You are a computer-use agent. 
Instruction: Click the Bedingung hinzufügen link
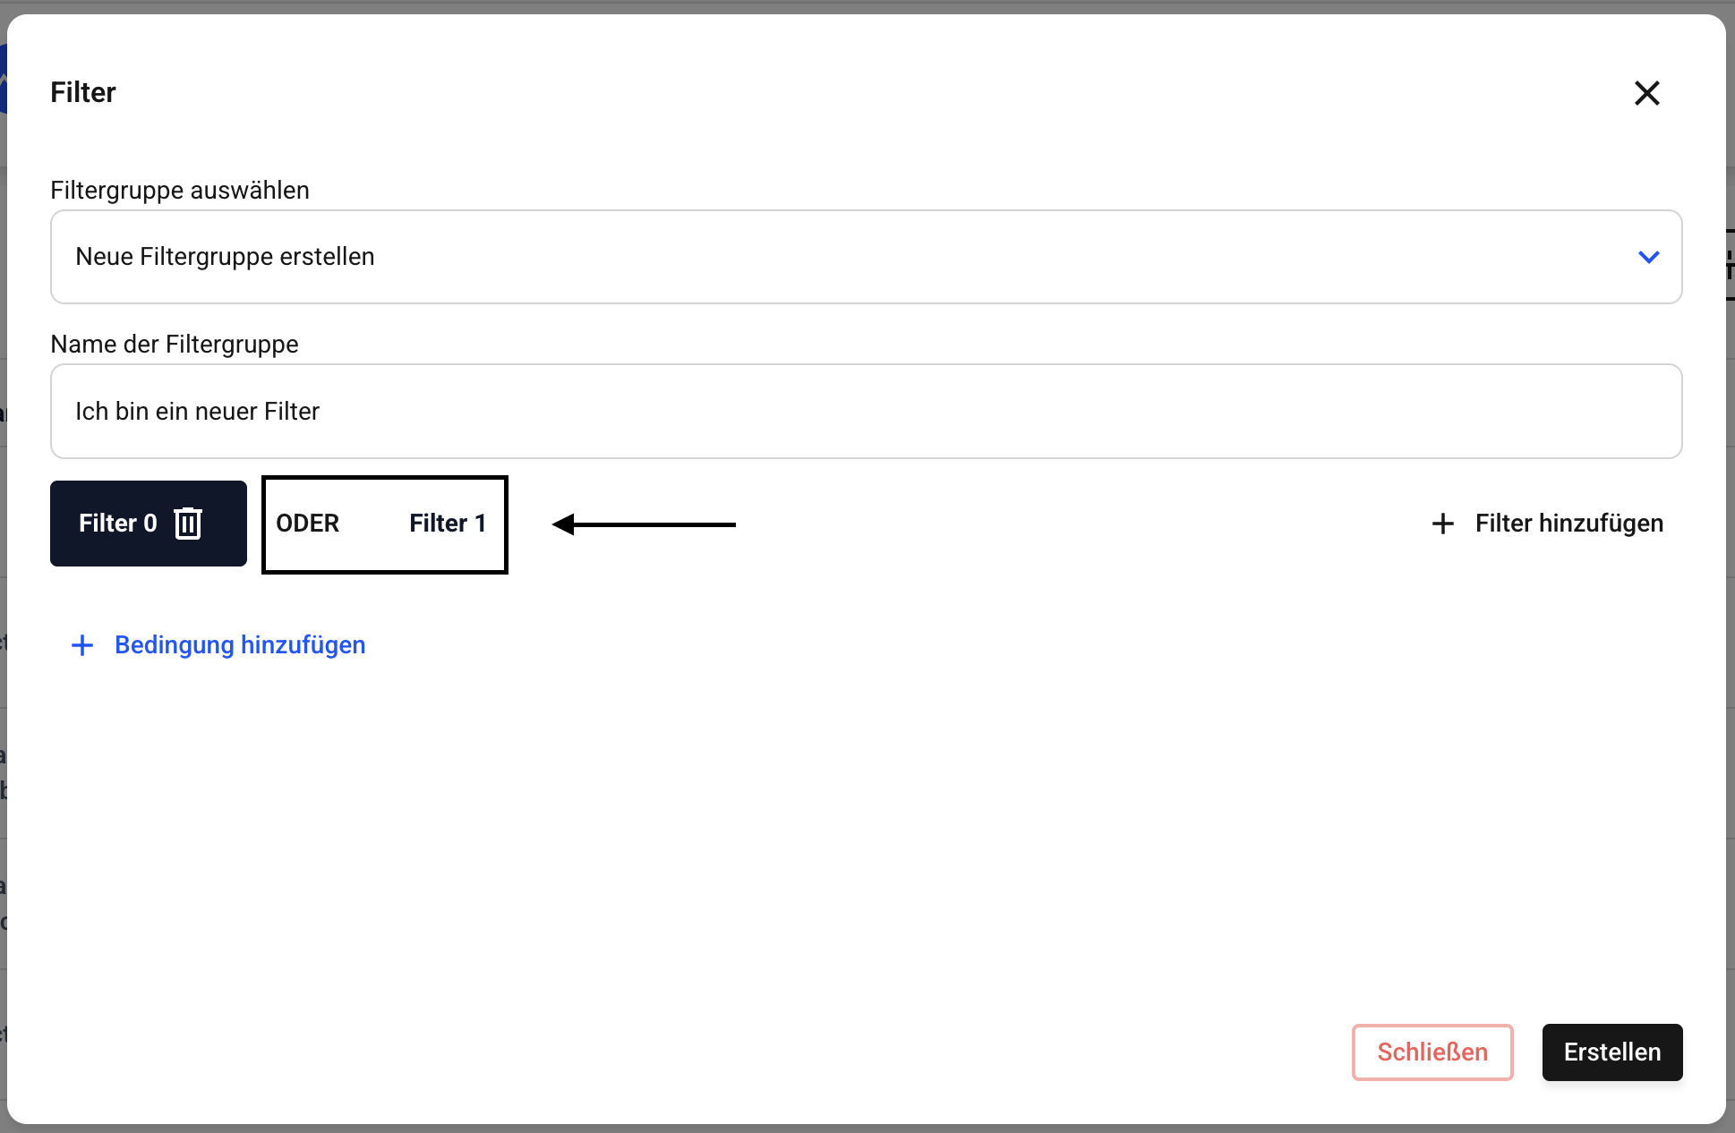tap(240, 645)
